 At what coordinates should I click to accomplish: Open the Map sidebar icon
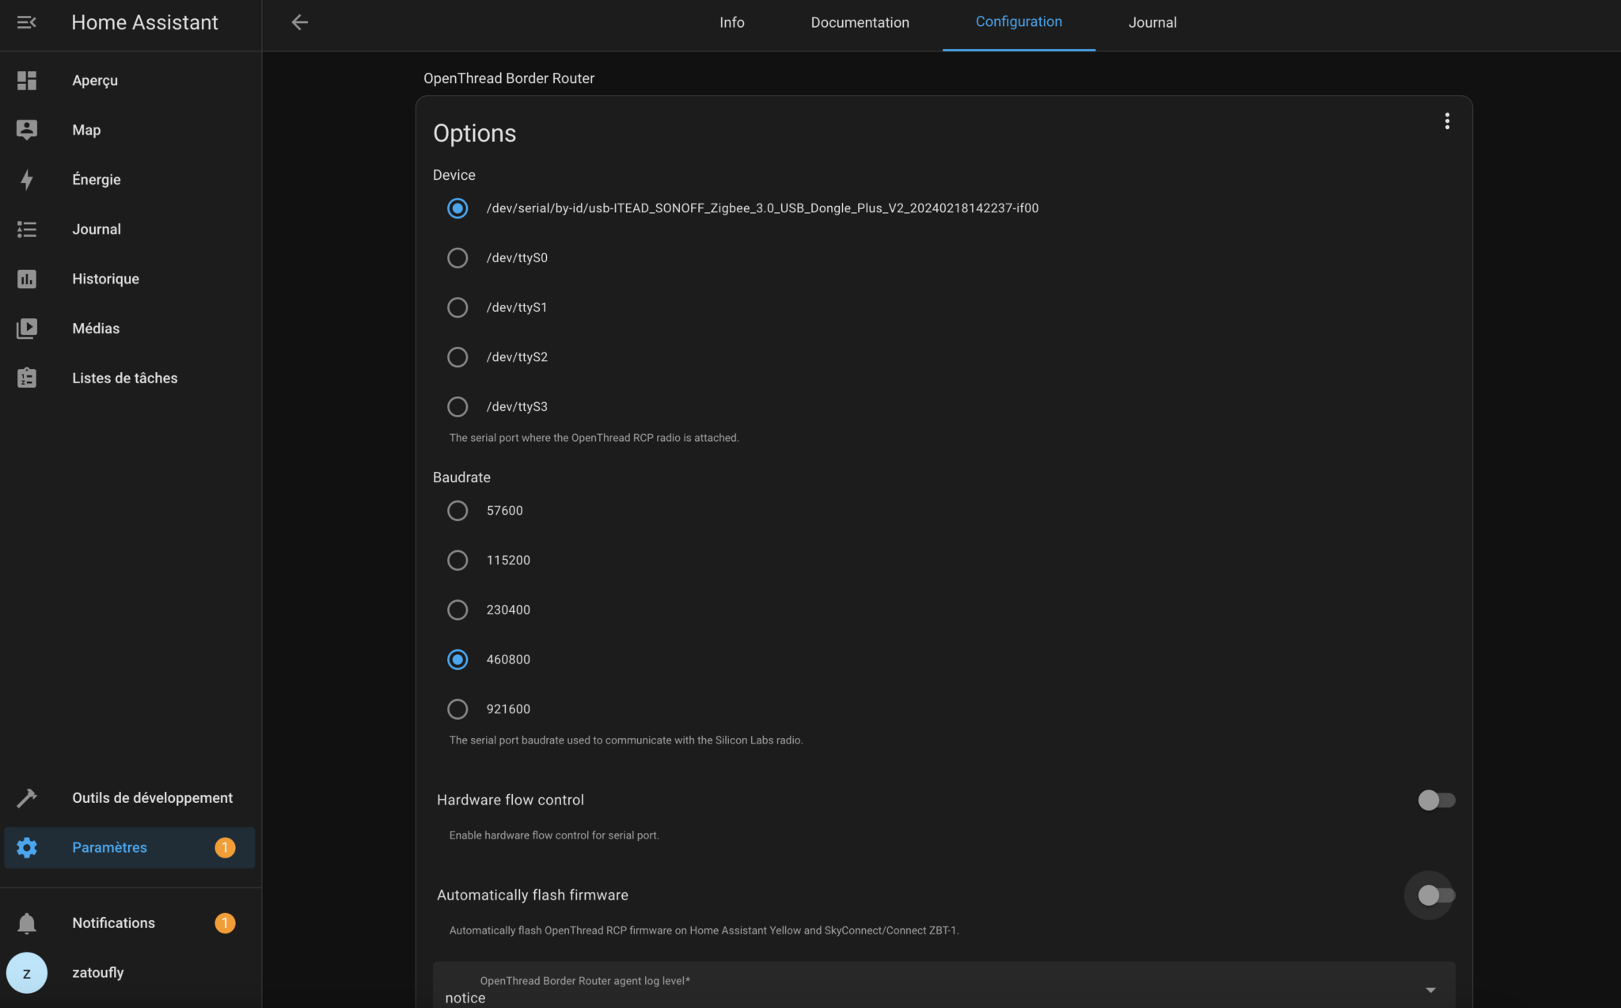coord(27,130)
